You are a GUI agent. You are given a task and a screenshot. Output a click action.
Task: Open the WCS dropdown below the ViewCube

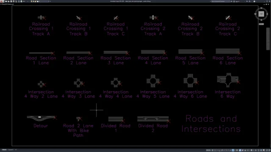(261, 24)
